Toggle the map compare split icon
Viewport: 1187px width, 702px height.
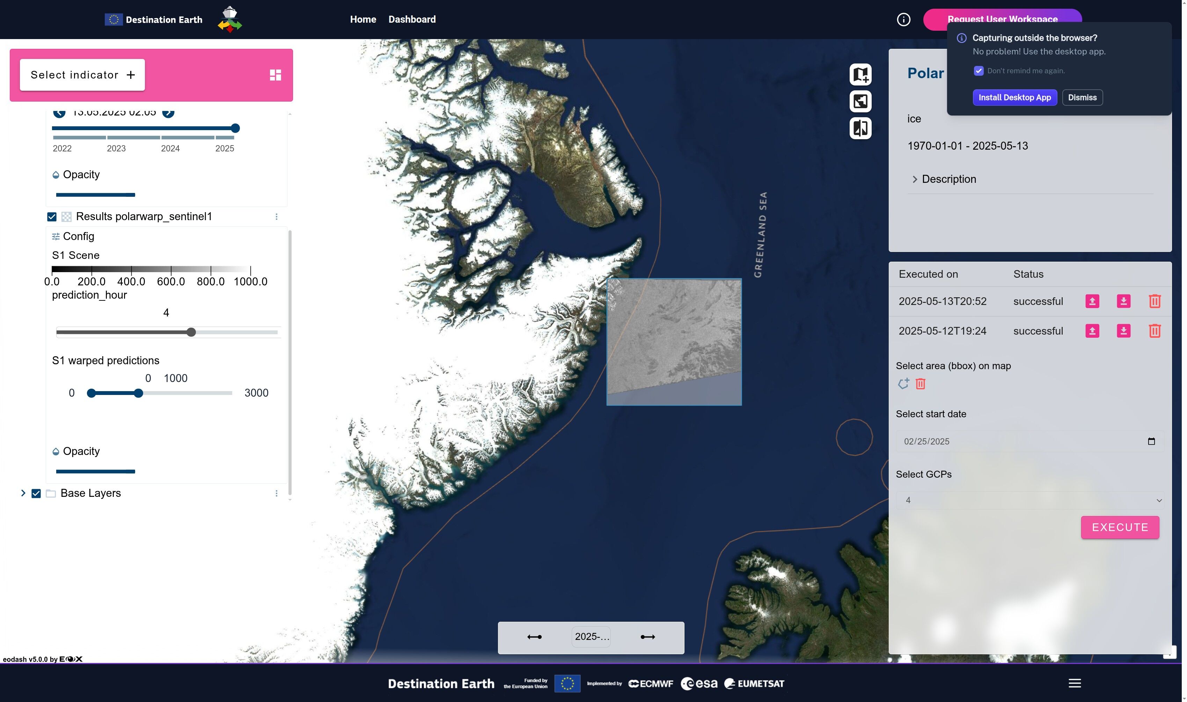(860, 128)
